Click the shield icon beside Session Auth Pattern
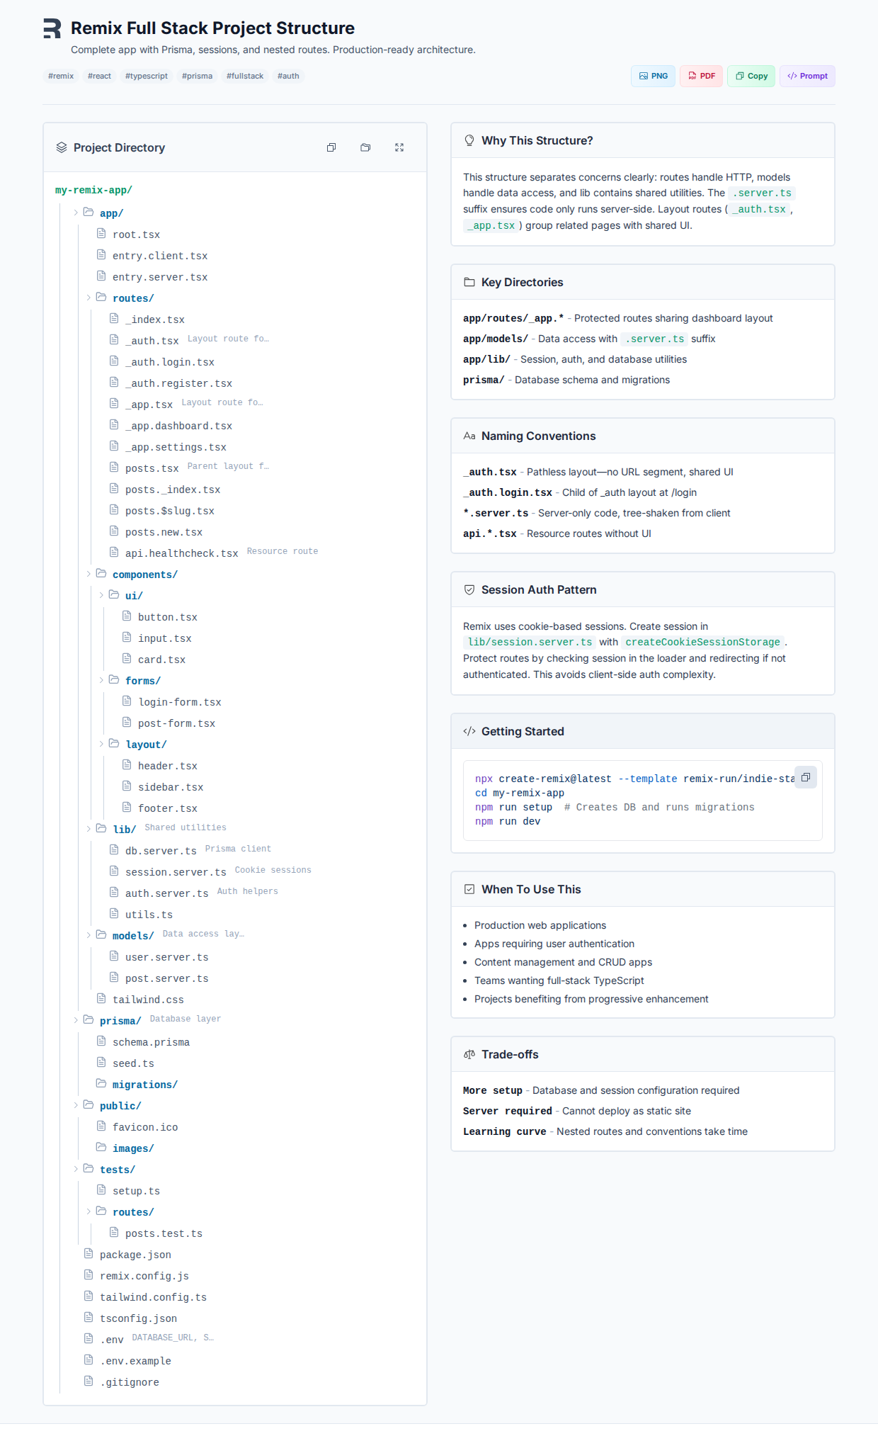Screen dimensions: 878x1436 click(x=469, y=589)
